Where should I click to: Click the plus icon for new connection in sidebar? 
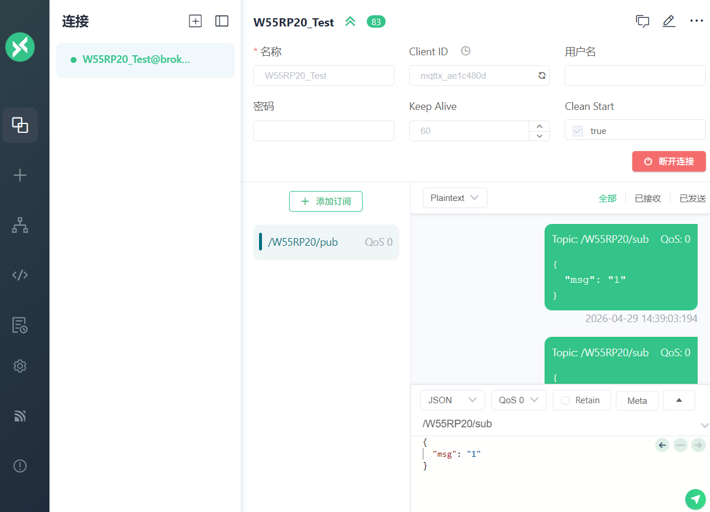click(x=20, y=175)
